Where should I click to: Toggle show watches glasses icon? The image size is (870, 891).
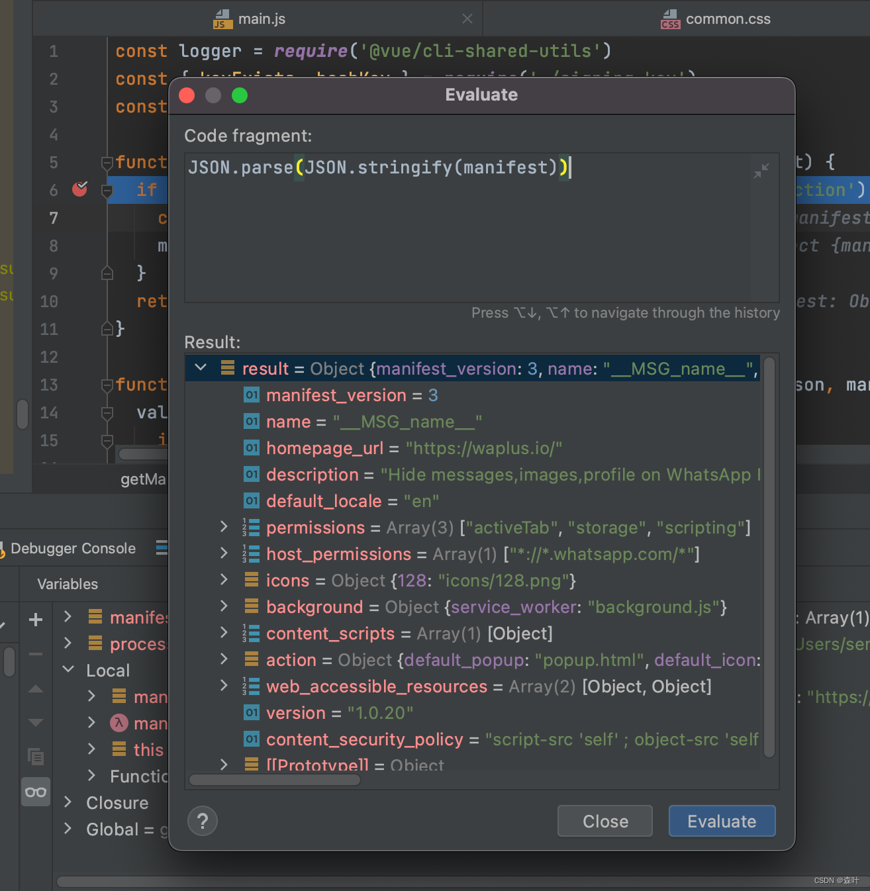[36, 792]
